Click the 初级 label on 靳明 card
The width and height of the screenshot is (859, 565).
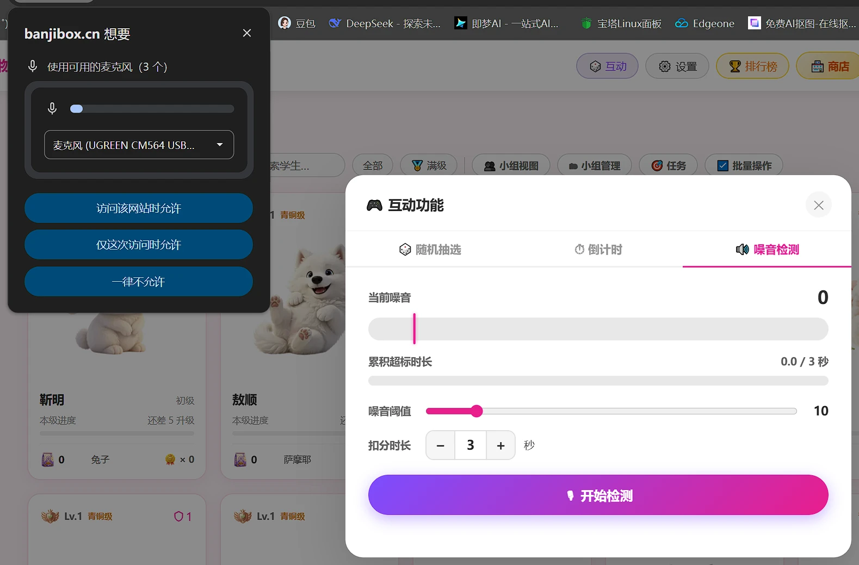(186, 401)
